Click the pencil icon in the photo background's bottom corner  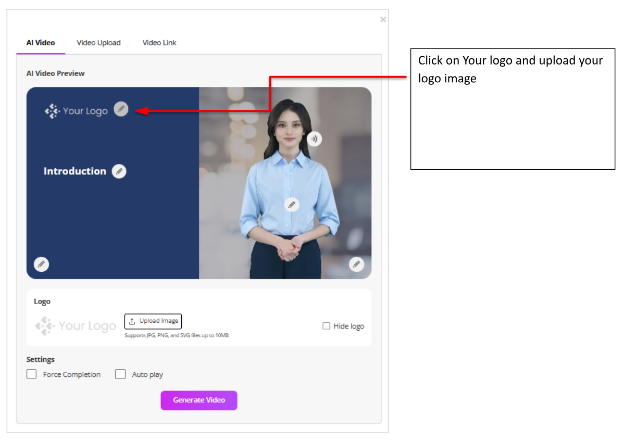tap(357, 264)
